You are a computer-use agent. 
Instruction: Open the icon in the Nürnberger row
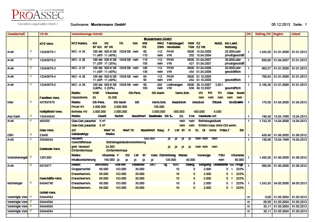pos(31,183)
